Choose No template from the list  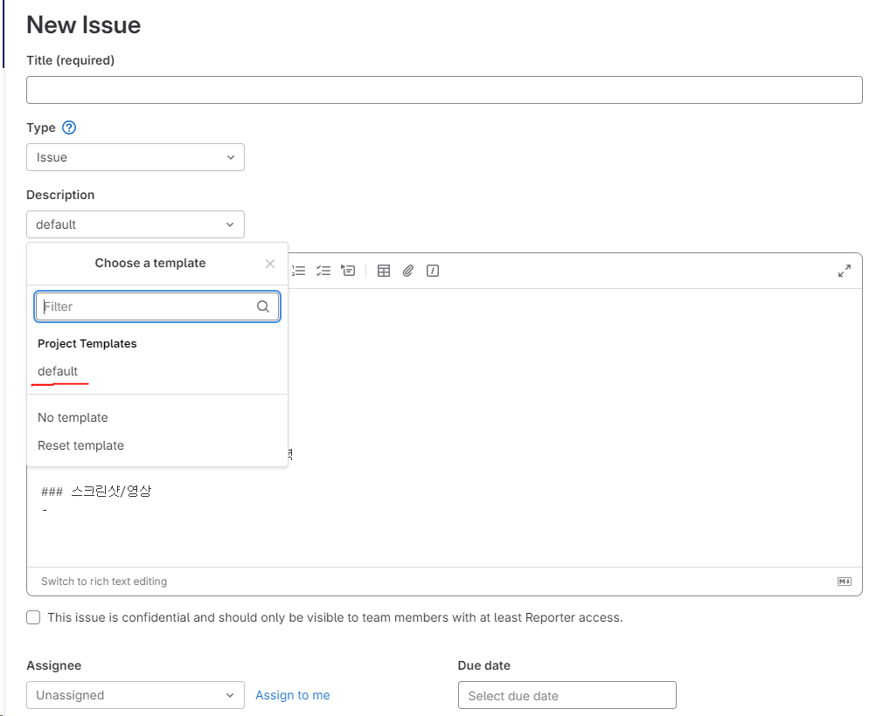(73, 417)
